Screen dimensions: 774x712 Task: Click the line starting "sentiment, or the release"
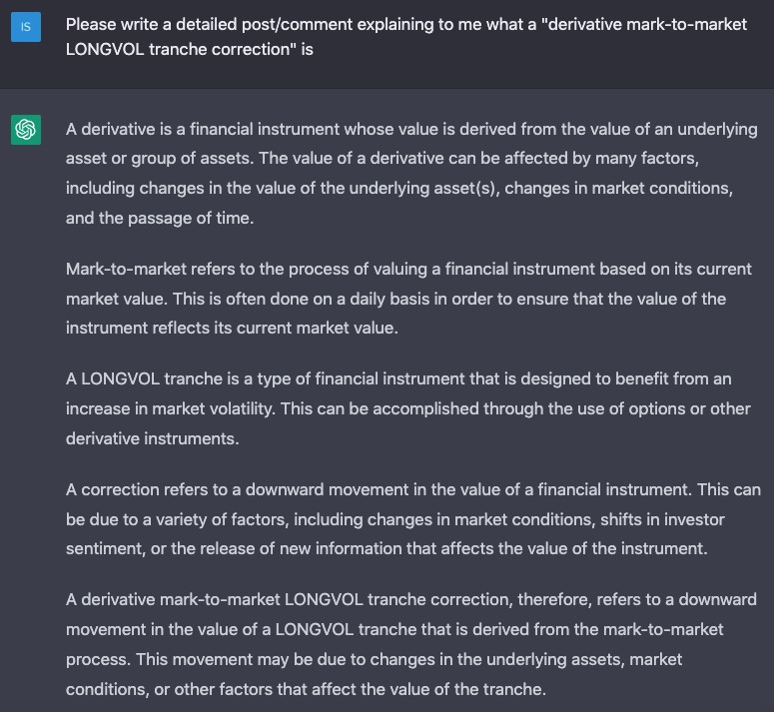pyautogui.click(x=387, y=548)
